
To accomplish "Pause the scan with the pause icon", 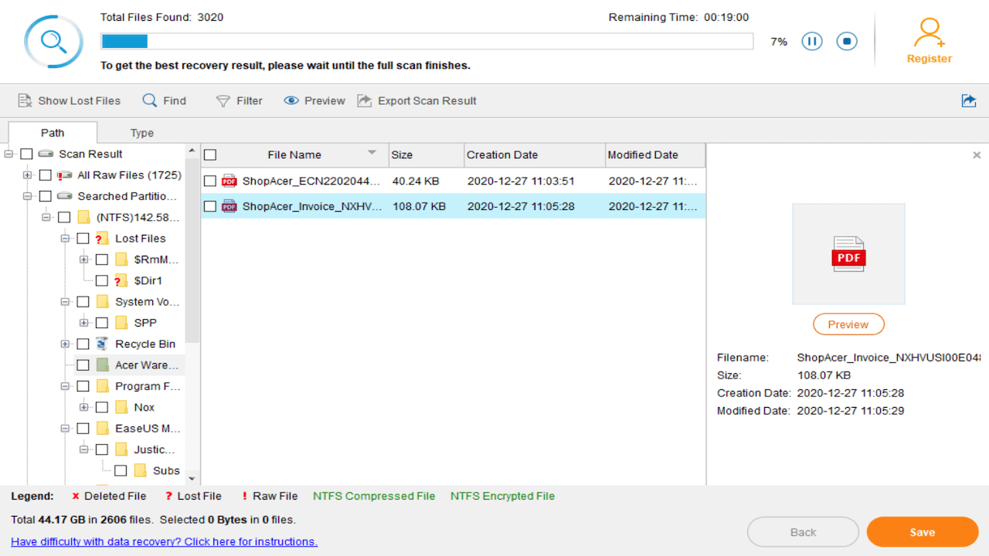I will [811, 42].
